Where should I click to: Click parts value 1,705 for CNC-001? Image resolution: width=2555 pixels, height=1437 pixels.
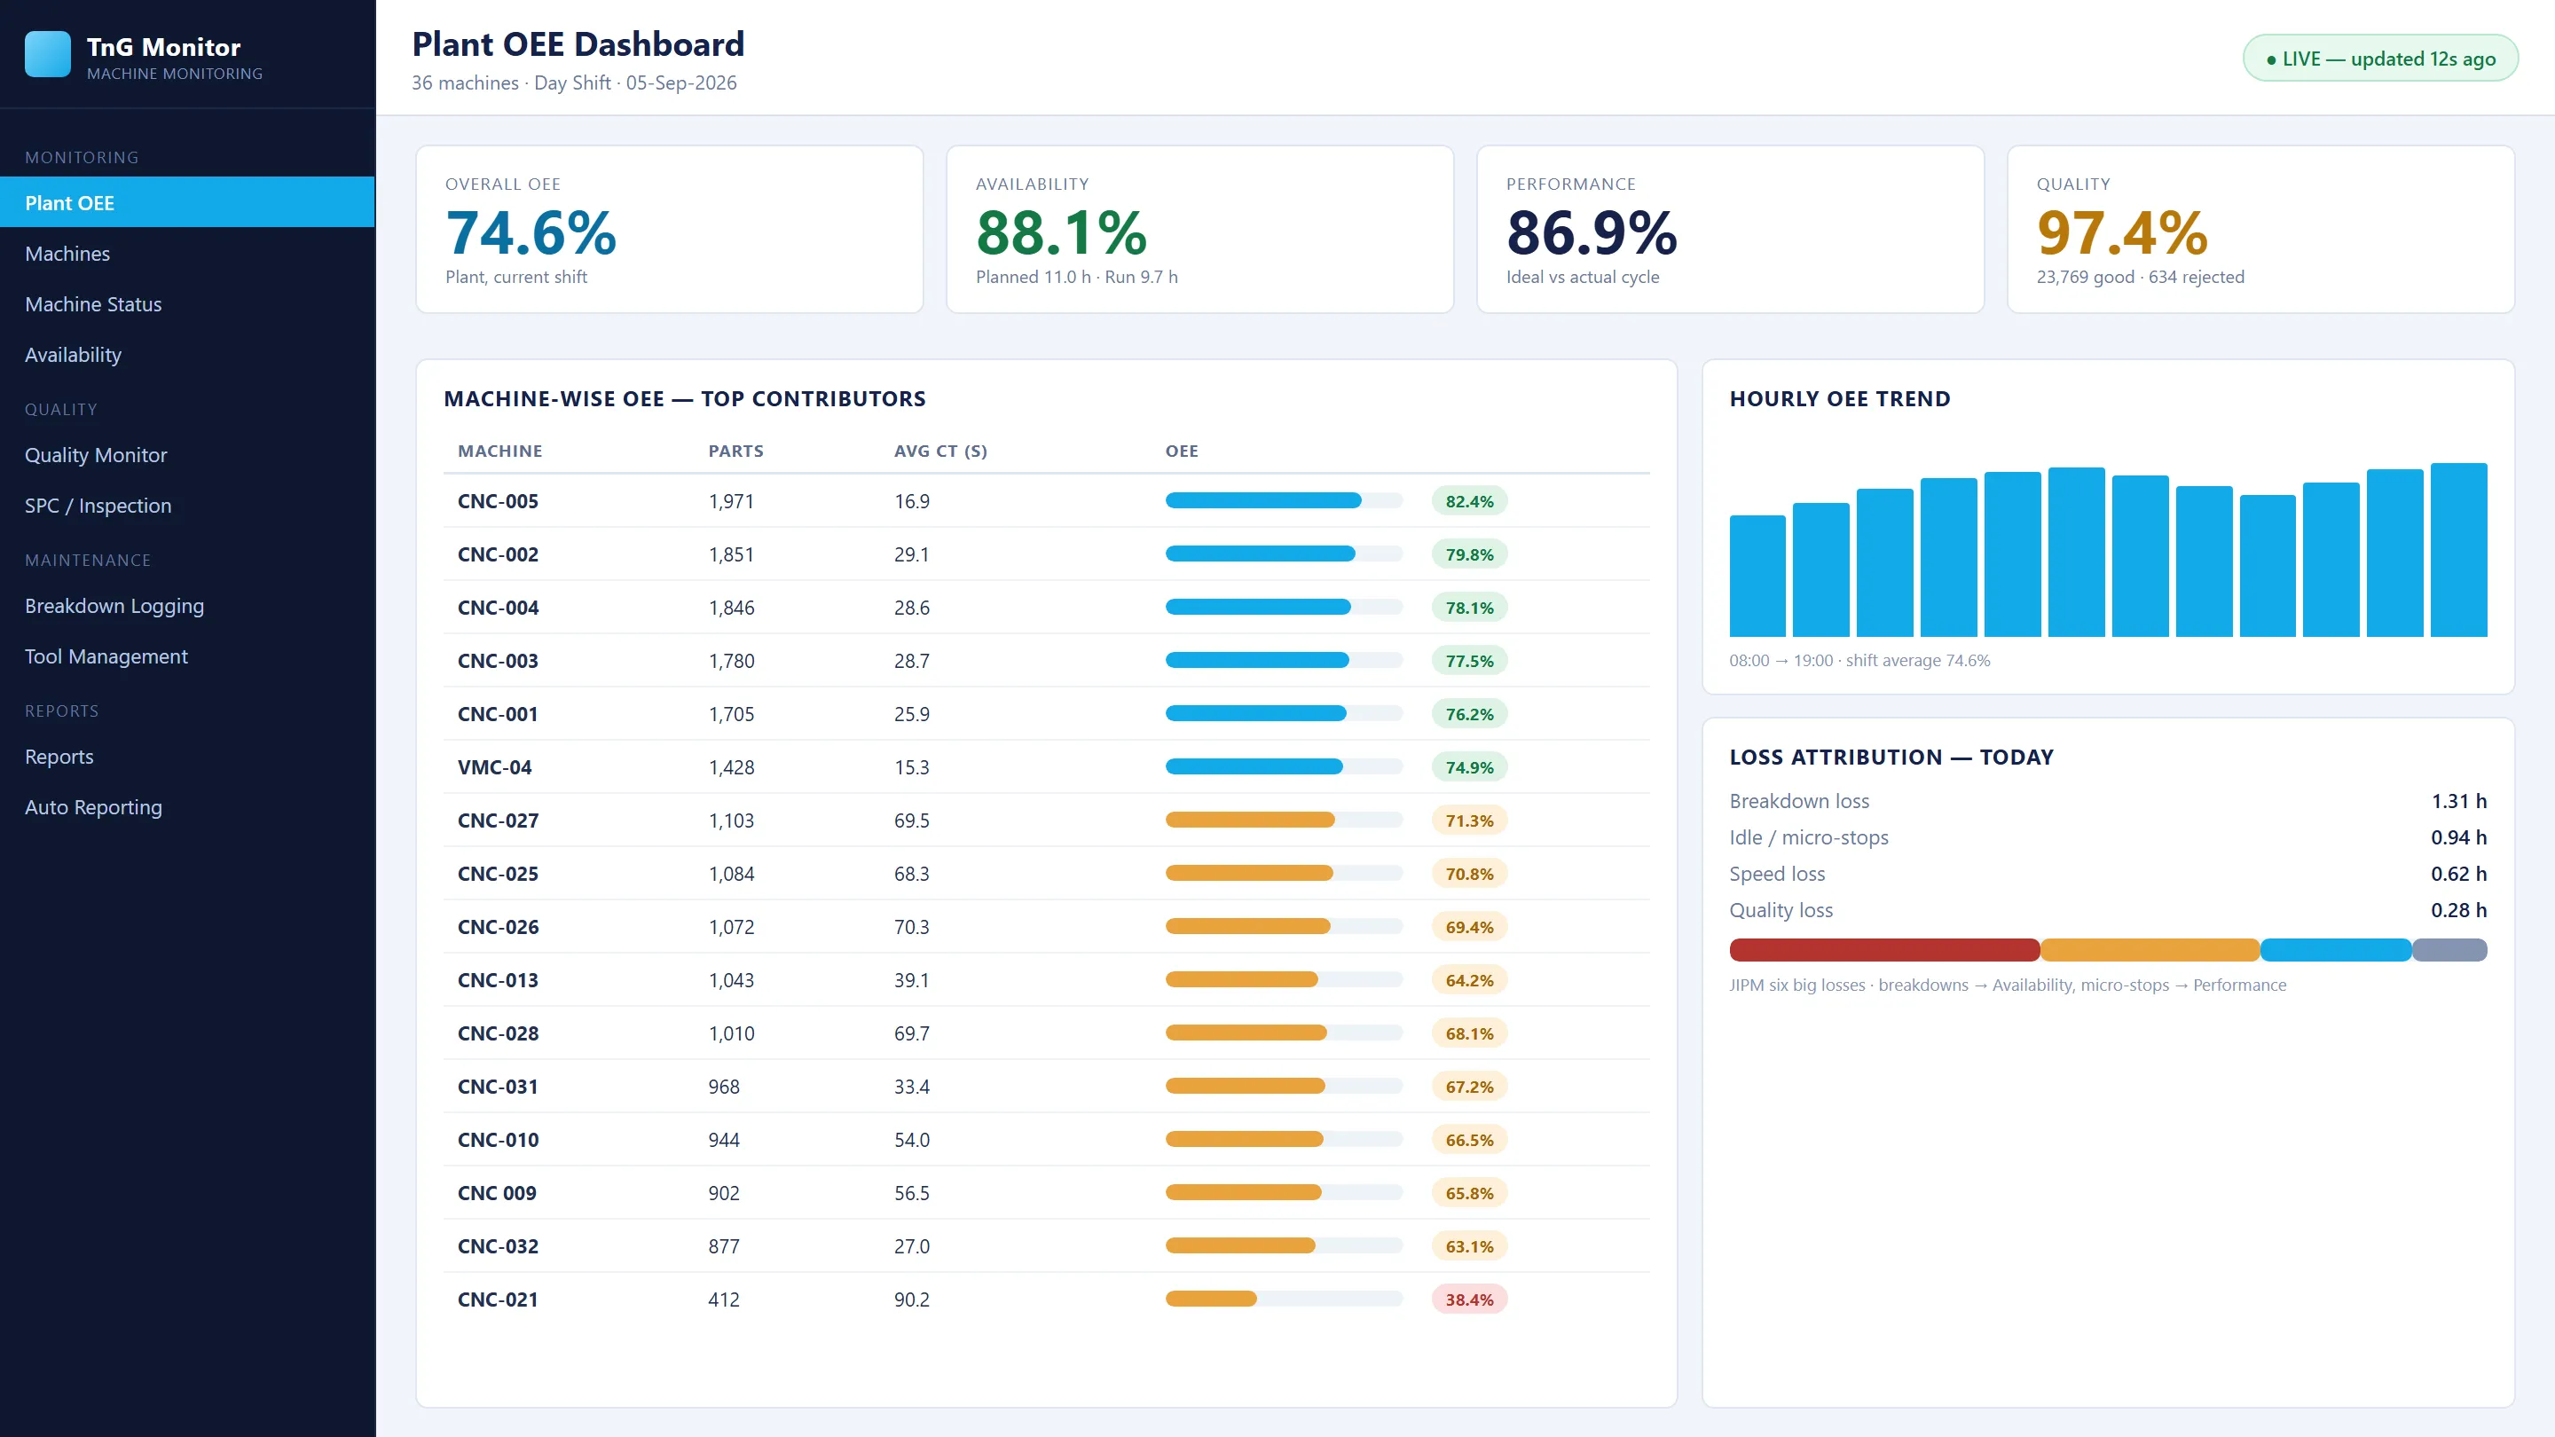click(731, 714)
